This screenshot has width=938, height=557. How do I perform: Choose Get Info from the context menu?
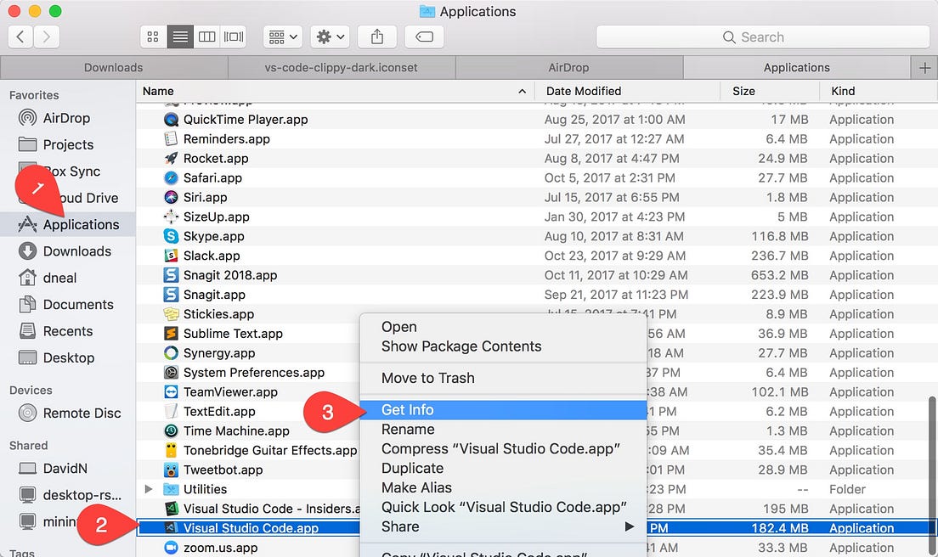tap(410, 409)
